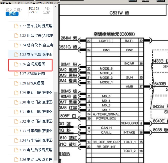The height and width of the screenshot is (163, 168).
Task: Click the MODE_1 pin cell
Action: click(106, 82)
